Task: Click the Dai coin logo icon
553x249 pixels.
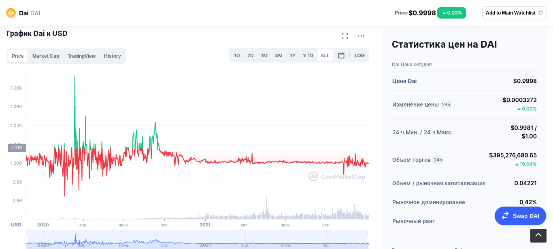Action: point(11,13)
